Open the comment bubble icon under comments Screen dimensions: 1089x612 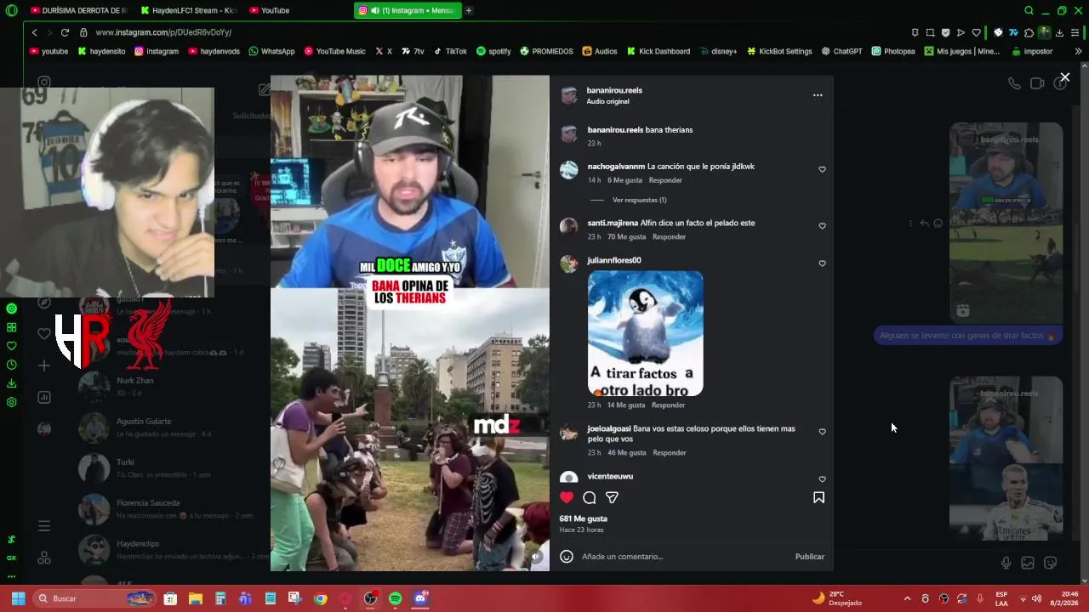click(x=589, y=497)
